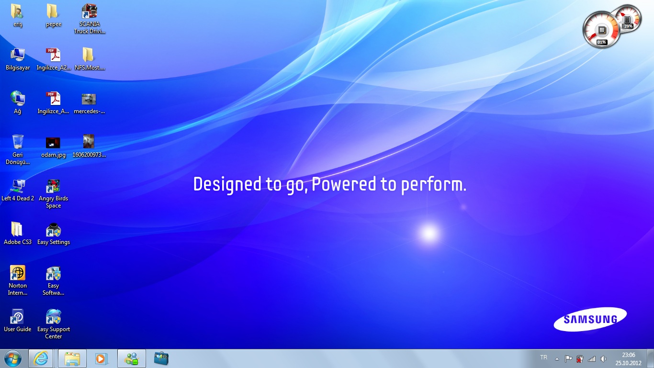Select the Ingilizce_A... PDF without the 2
Image resolution: width=654 pixels, height=368 pixels.
54,103
